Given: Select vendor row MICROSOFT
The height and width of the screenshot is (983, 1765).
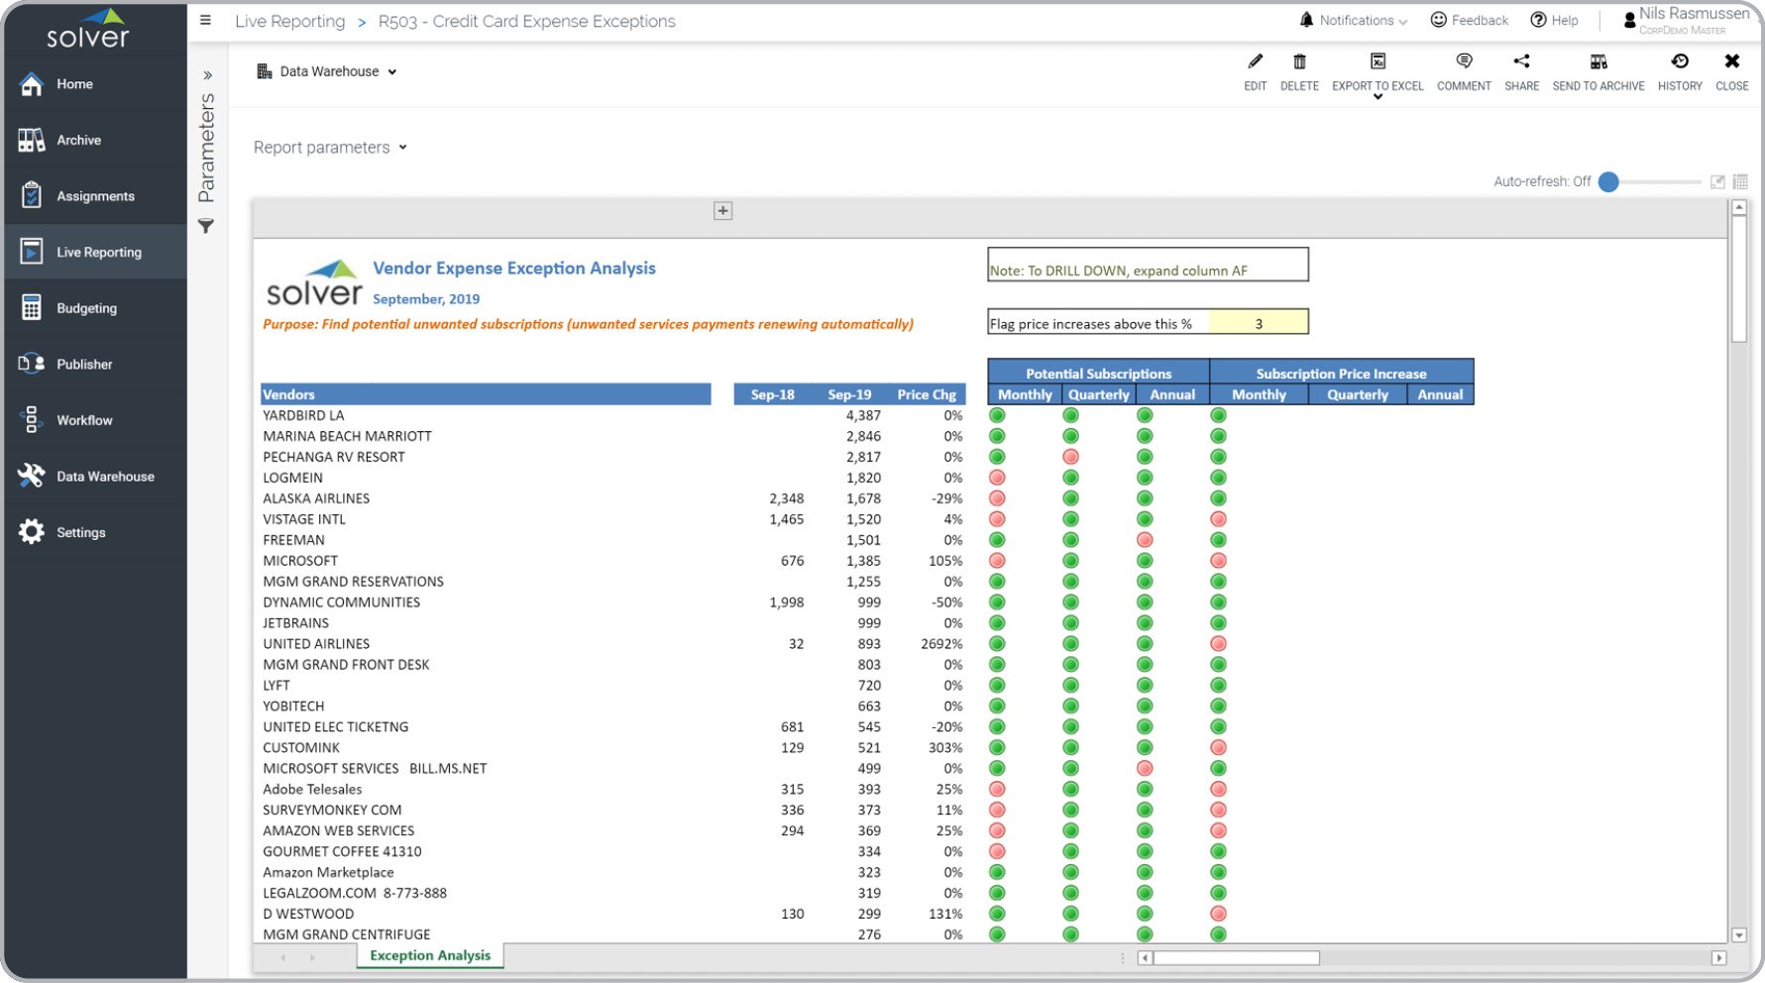Looking at the screenshot, I should [x=300, y=561].
